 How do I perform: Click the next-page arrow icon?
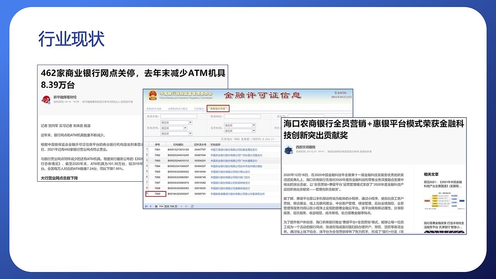tap(181, 206)
